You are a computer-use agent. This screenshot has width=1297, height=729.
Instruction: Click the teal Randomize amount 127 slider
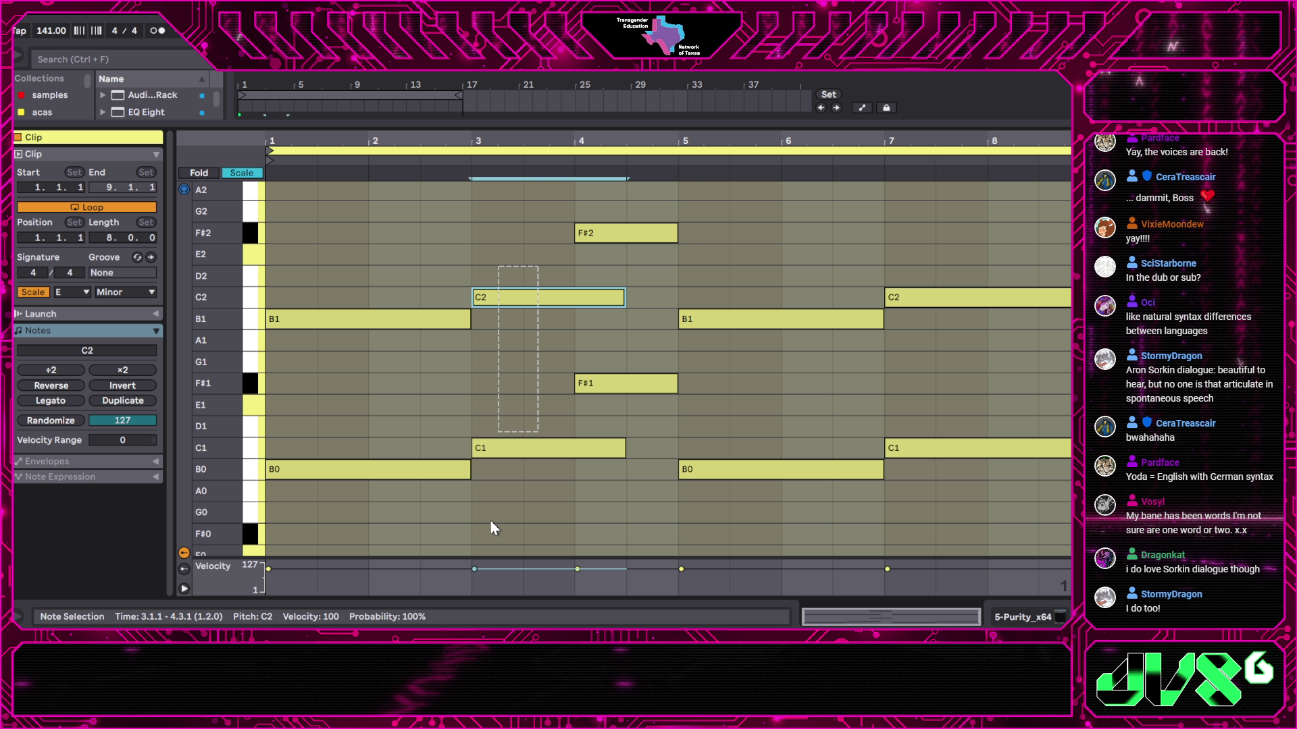pyautogui.click(x=122, y=421)
